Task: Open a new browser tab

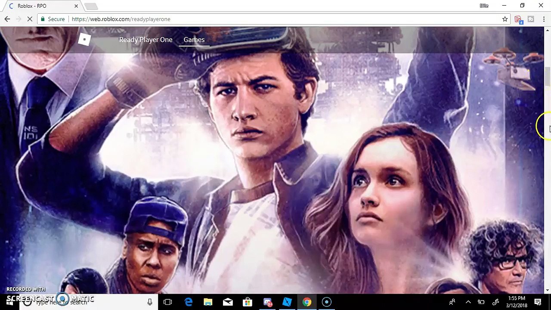Action: [91, 6]
